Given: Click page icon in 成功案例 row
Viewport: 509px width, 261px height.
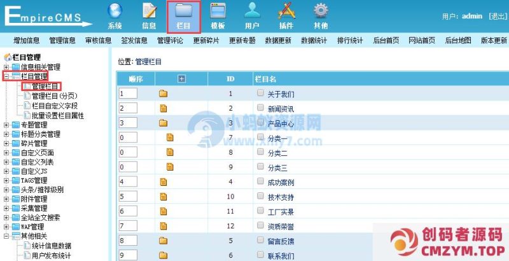Looking at the screenshot, I should coord(164,182).
